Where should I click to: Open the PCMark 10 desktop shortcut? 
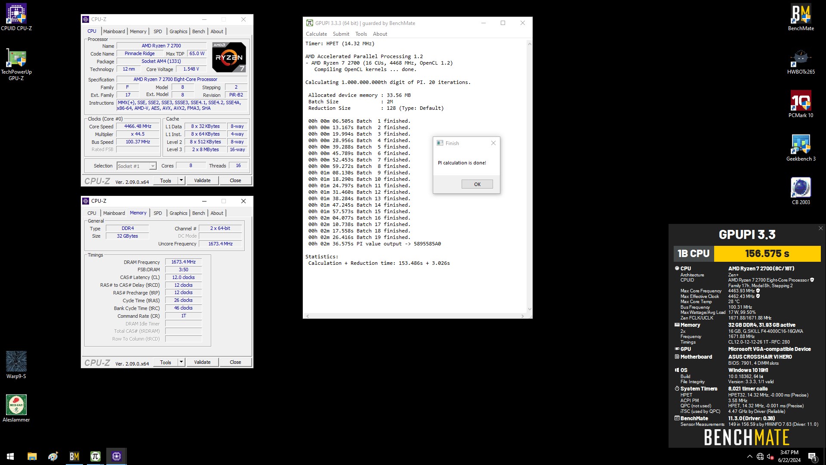click(801, 104)
